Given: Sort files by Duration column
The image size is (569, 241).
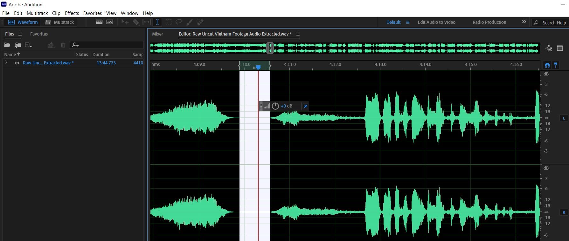Looking at the screenshot, I should 101,55.
